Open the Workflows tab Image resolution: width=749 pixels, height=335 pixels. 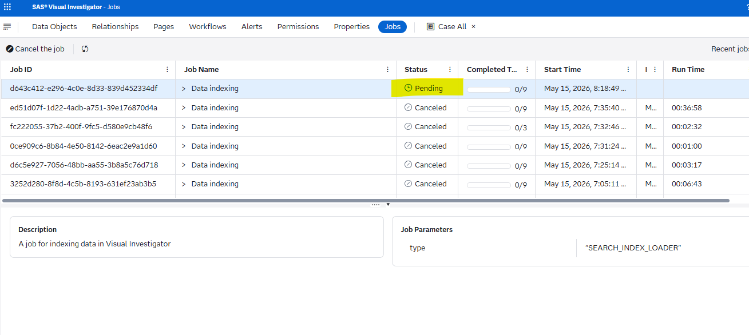pyautogui.click(x=208, y=27)
